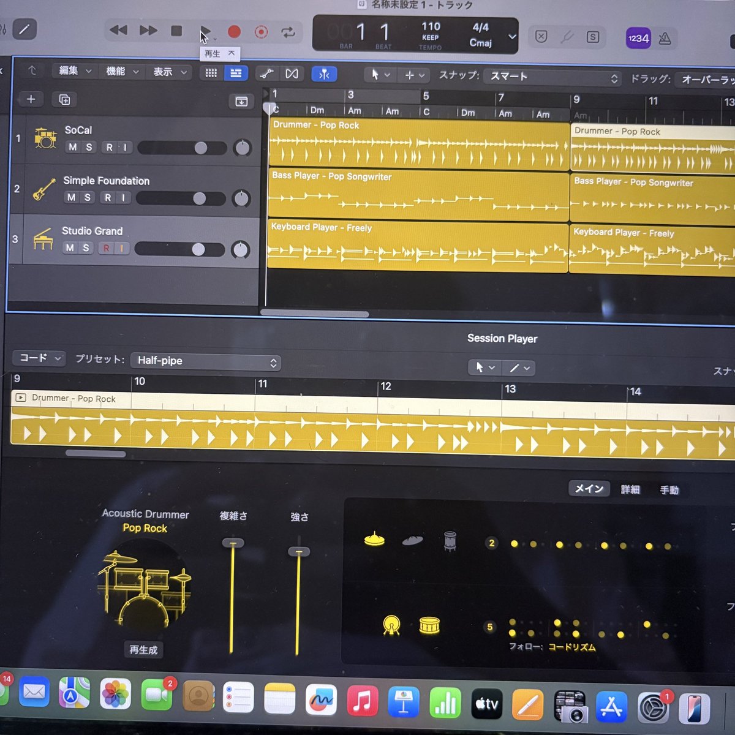Open the secondary plus tool menu

point(413,75)
